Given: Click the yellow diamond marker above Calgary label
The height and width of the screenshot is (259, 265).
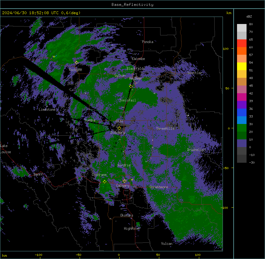Looking at the screenshot, I should [x=125, y=181].
